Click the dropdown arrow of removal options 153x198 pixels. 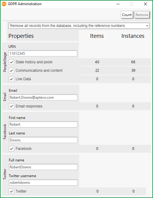click(147, 26)
